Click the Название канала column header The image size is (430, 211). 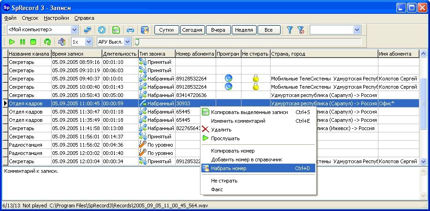(29, 54)
